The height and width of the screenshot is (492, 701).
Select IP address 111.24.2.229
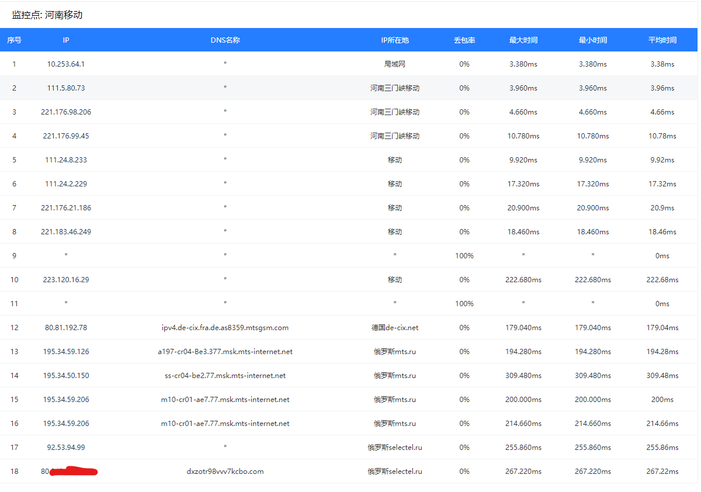click(66, 184)
